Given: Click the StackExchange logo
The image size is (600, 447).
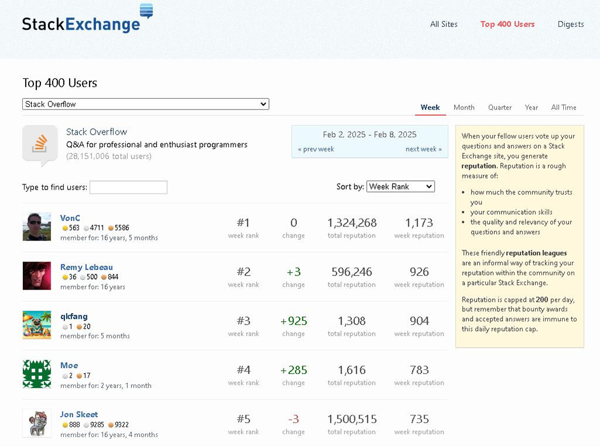Looking at the screenshot, I should (88, 19).
